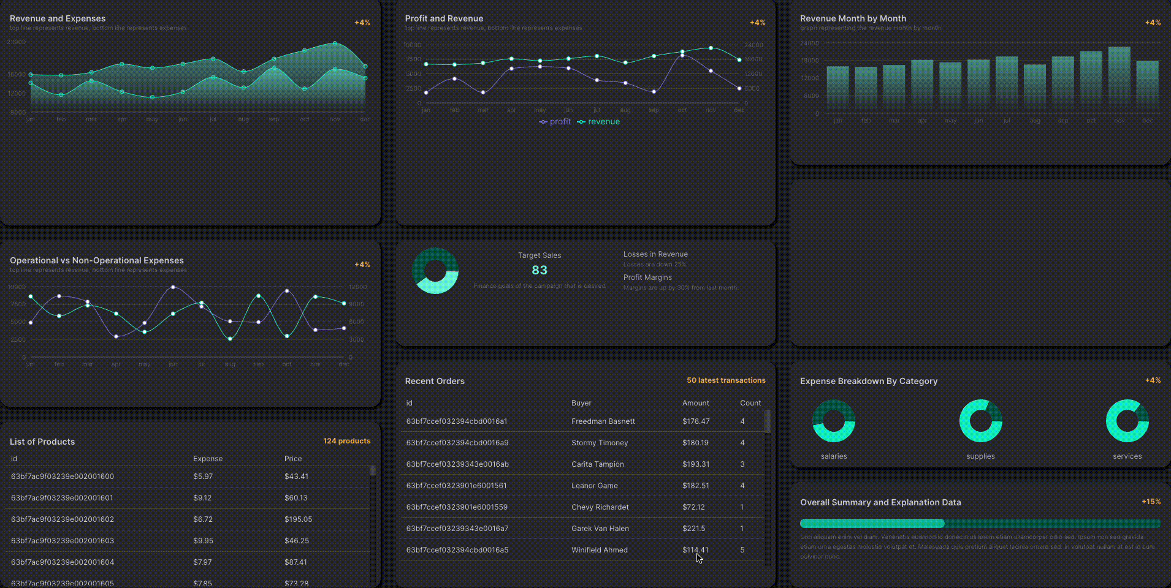Click the List of Products scrollbar
This screenshot has height=588, width=1171.
(372, 470)
